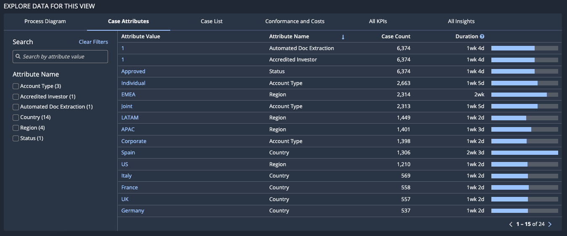Click the Germany row duration bar

525,211
